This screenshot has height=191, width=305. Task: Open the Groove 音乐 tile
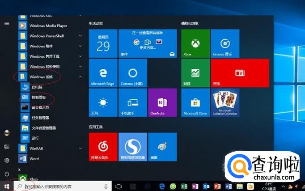click(x=225, y=43)
